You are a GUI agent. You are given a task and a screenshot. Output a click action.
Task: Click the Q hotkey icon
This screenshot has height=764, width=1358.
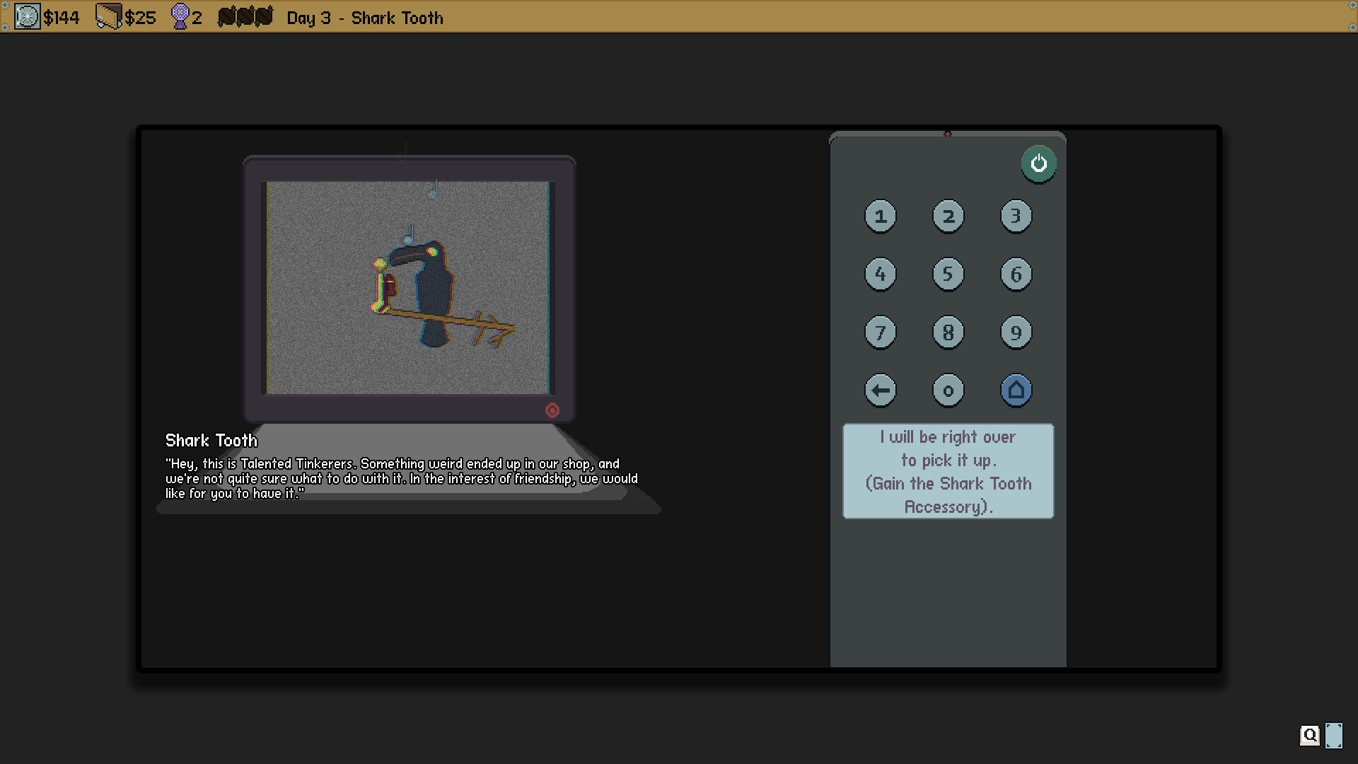pyautogui.click(x=1309, y=735)
